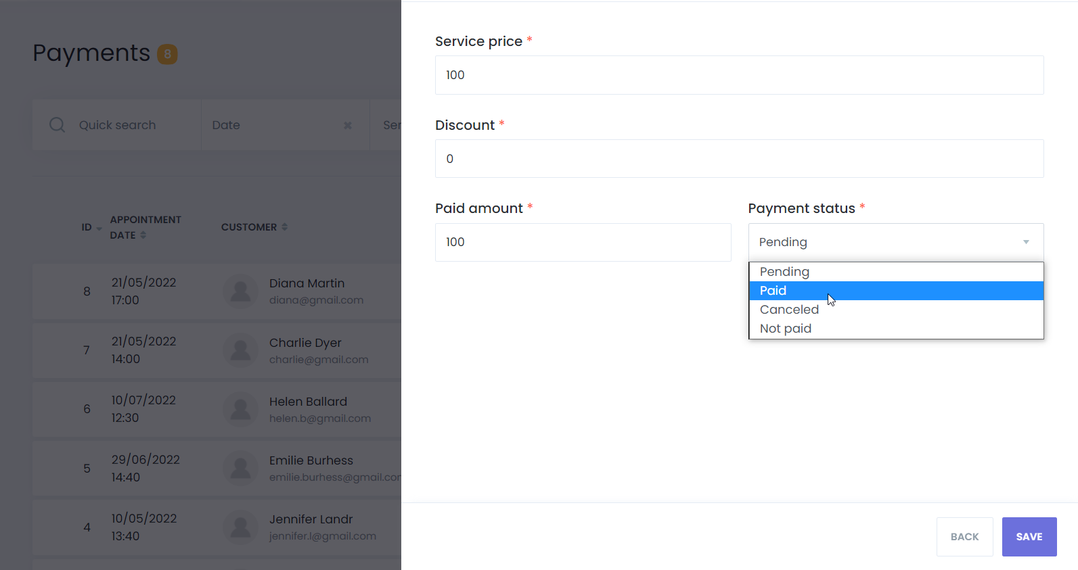Image resolution: width=1078 pixels, height=570 pixels.
Task: Pick Not paid from the status list
Action: (x=785, y=329)
